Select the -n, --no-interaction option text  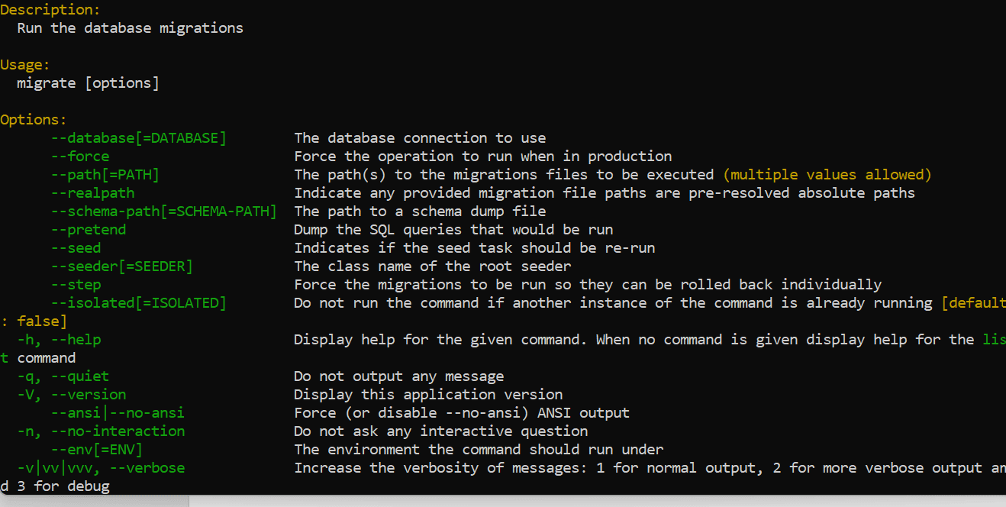101,431
